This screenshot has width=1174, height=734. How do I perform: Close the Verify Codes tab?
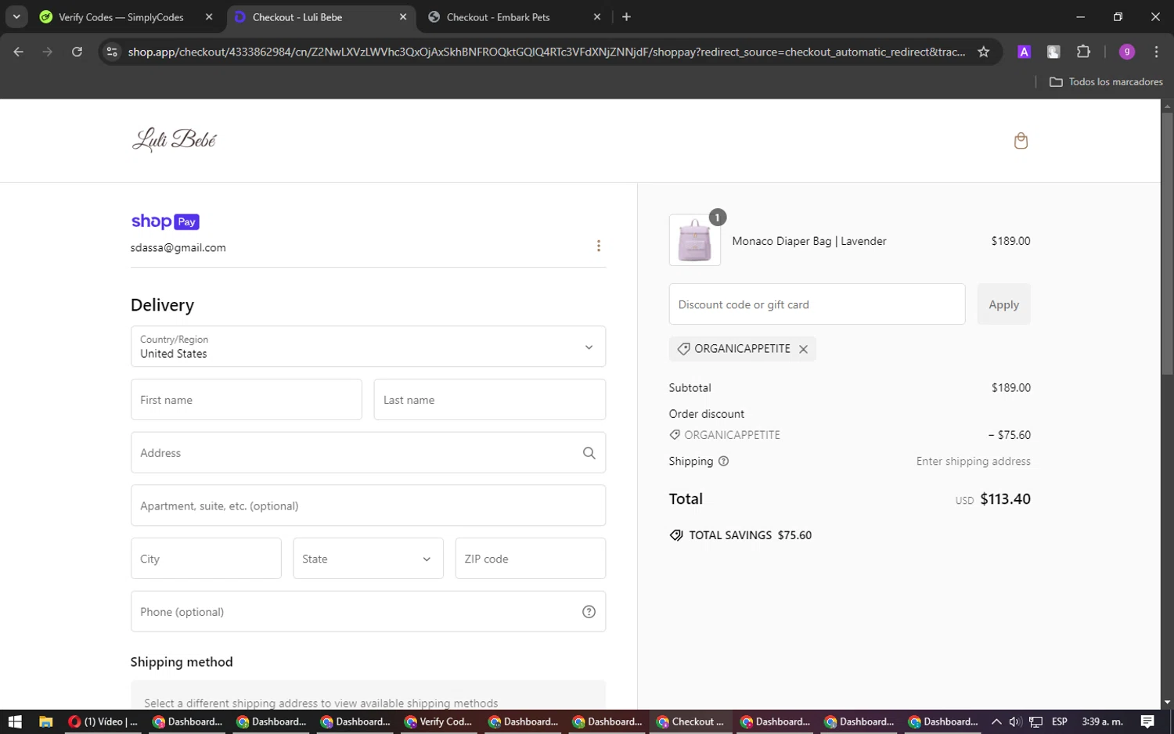[209, 17]
